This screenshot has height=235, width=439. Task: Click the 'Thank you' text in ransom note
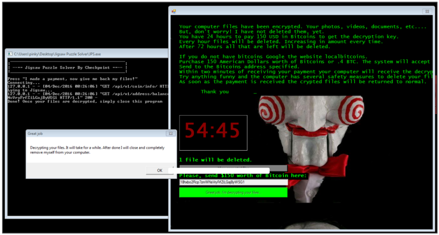pos(215,91)
